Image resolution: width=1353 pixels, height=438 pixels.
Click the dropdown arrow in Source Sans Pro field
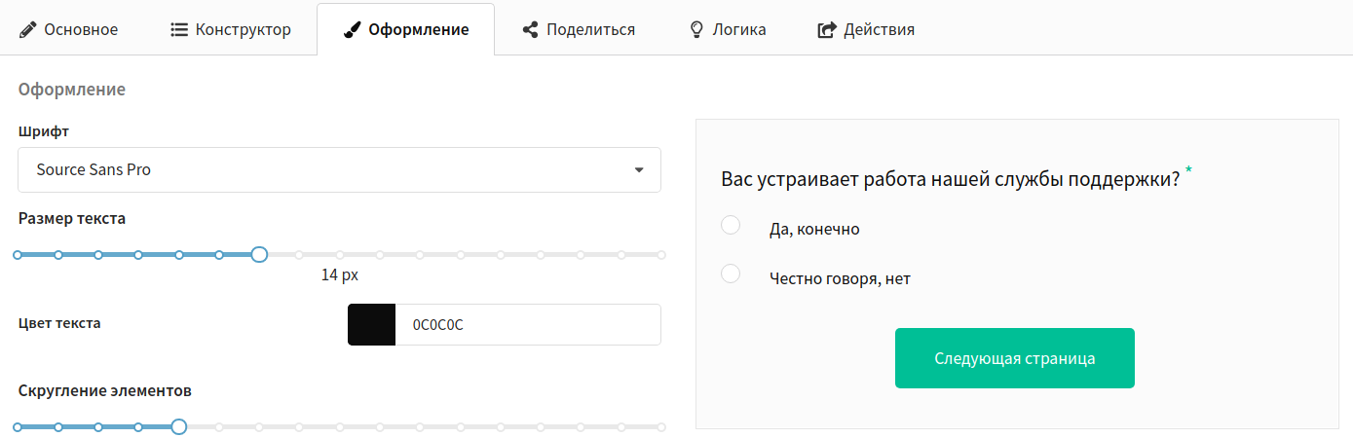click(639, 169)
